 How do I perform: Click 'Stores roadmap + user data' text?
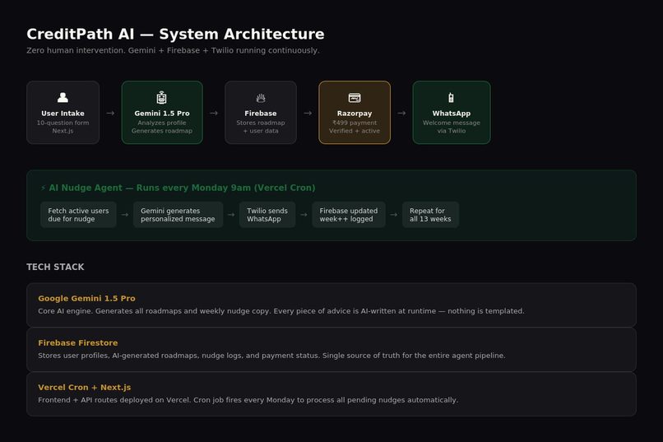pos(261,127)
